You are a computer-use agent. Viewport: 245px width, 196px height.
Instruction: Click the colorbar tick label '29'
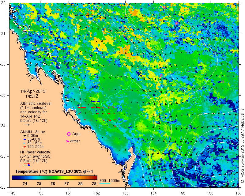click(x=94, y=183)
